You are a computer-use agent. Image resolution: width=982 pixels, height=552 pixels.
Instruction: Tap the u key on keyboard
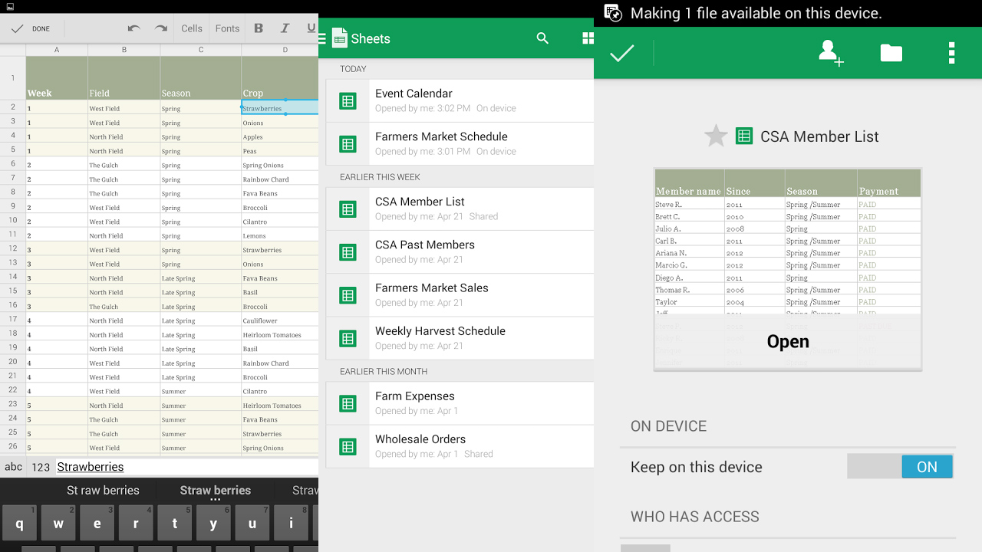252,523
